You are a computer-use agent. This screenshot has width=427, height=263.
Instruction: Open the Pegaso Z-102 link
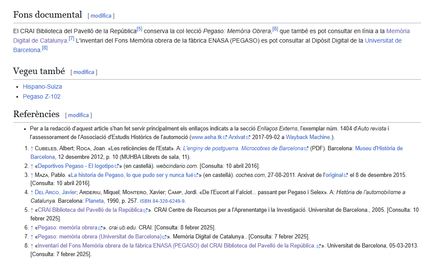click(x=41, y=96)
